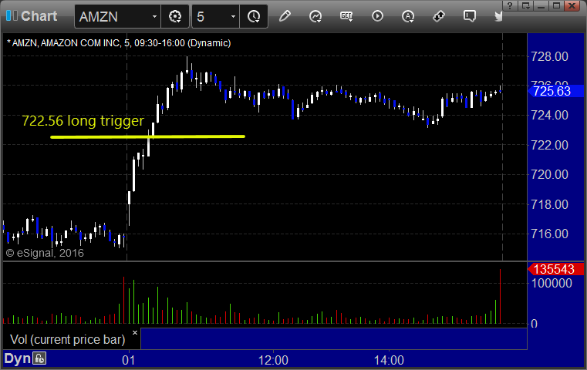This screenshot has height=370, width=587.
Task: Open the window options dropdown next to help
Action: (525, 5)
